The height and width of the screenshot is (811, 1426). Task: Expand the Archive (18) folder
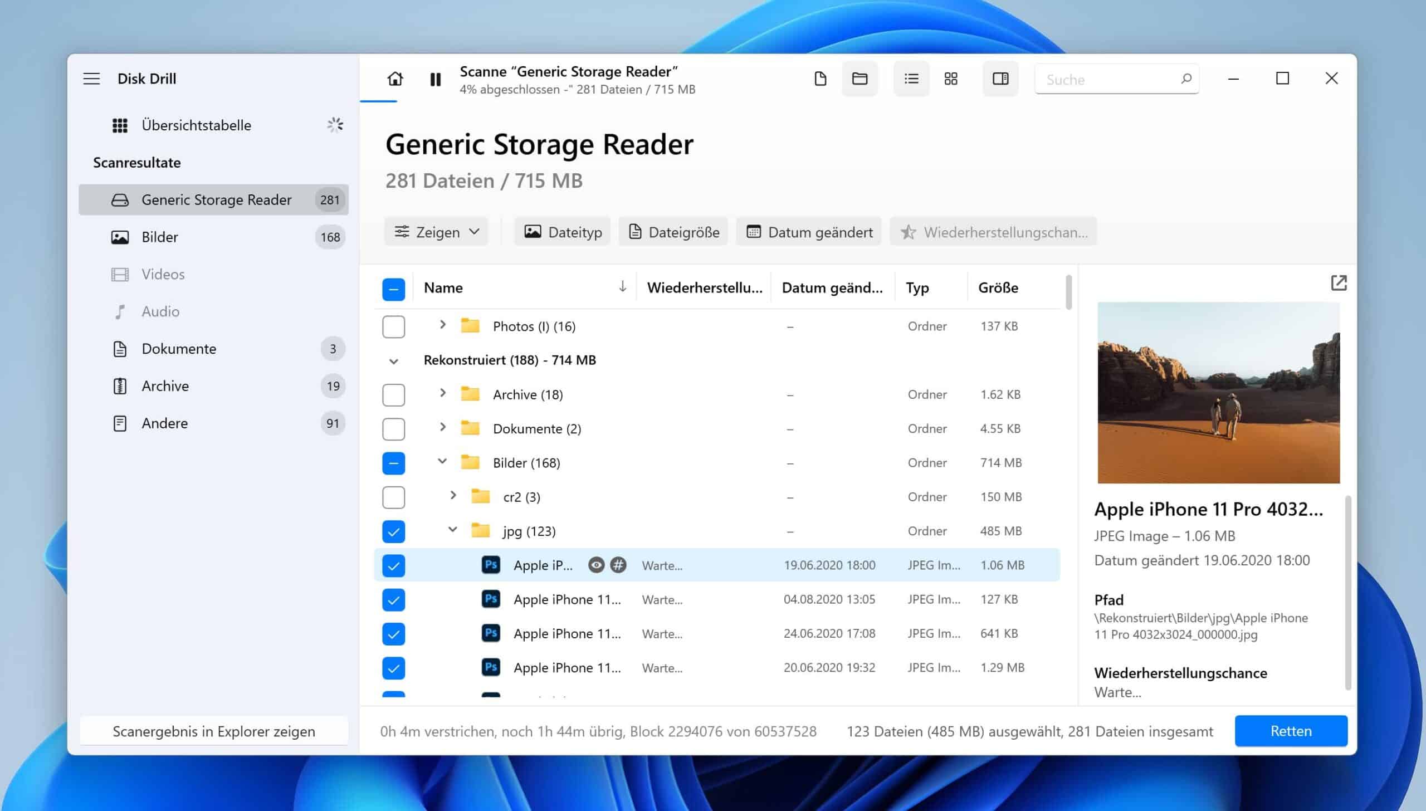[x=443, y=393]
